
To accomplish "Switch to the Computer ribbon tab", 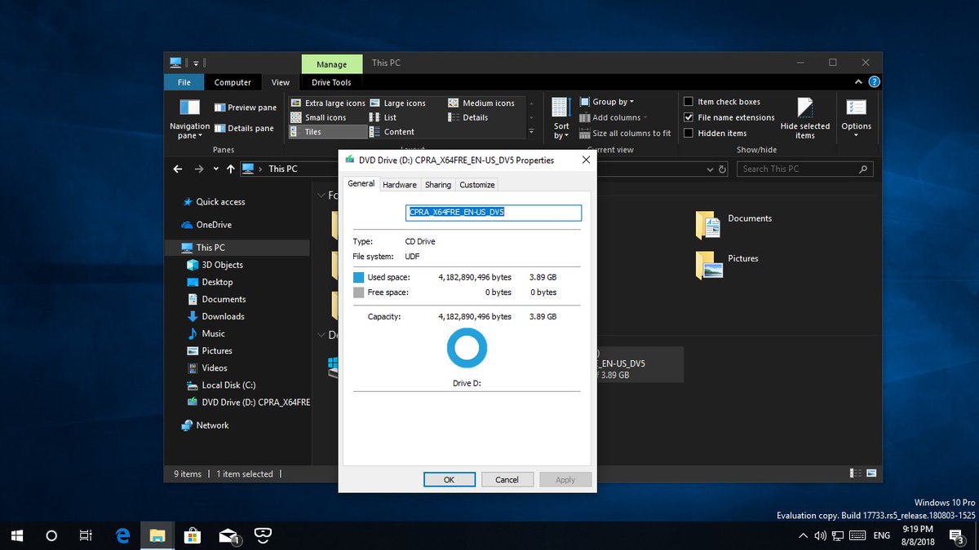I will [x=233, y=82].
